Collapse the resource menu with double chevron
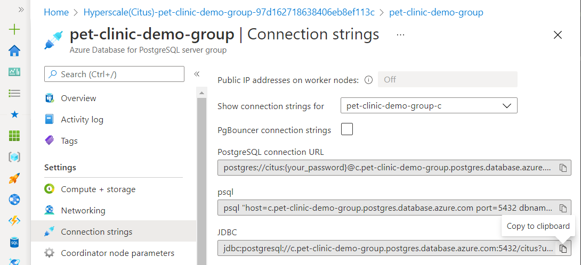The image size is (581, 265). pos(197,74)
